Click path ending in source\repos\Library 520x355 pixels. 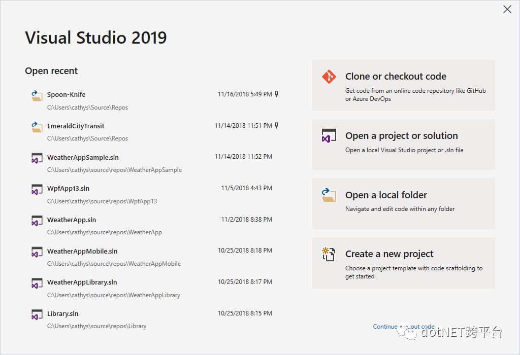coord(97,326)
